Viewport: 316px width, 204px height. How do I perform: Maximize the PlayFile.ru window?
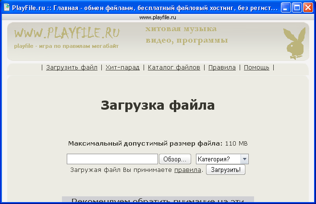tap(297, 8)
